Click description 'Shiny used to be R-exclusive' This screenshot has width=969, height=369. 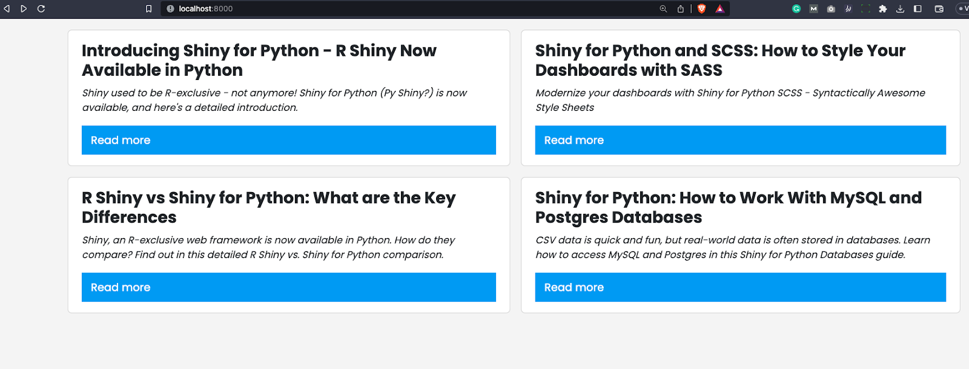(274, 100)
